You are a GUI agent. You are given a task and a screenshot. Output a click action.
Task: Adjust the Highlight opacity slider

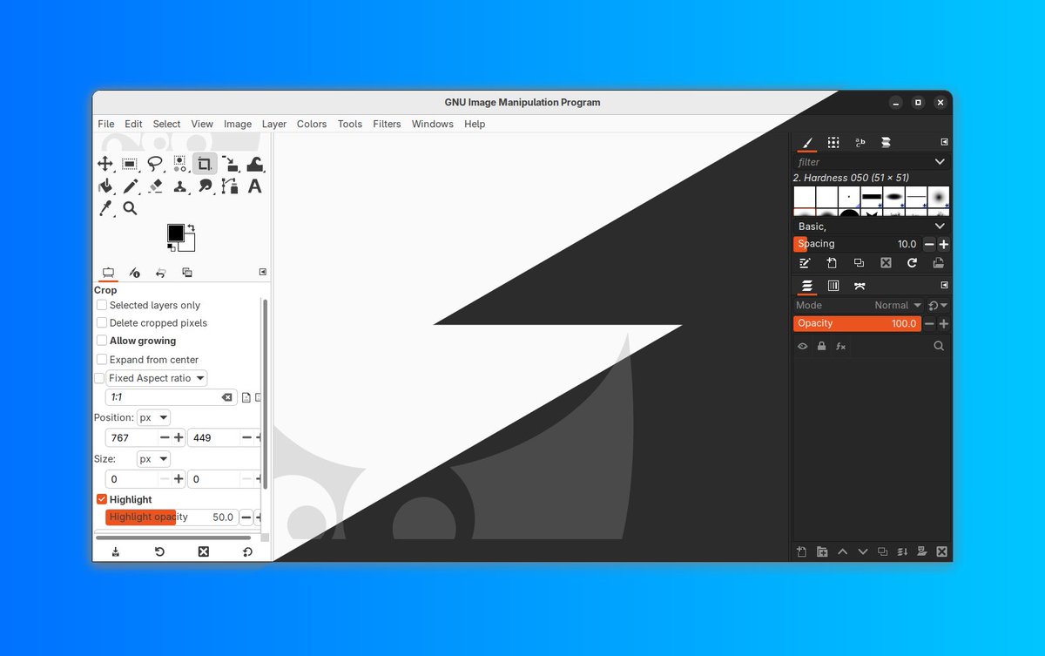click(171, 517)
